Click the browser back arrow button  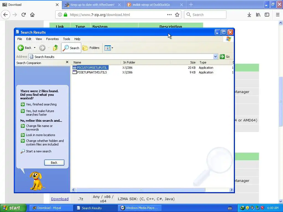(x=6, y=15)
